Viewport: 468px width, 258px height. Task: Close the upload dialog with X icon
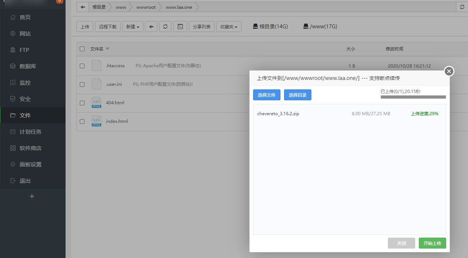[x=449, y=71]
